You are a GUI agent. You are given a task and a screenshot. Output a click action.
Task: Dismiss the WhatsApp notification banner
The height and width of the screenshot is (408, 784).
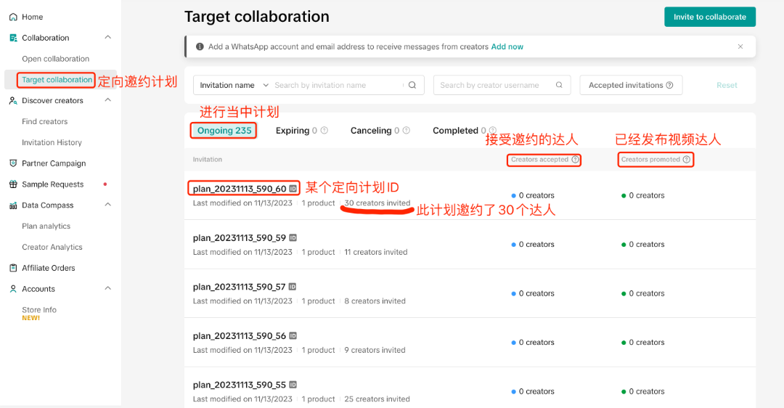tap(740, 46)
